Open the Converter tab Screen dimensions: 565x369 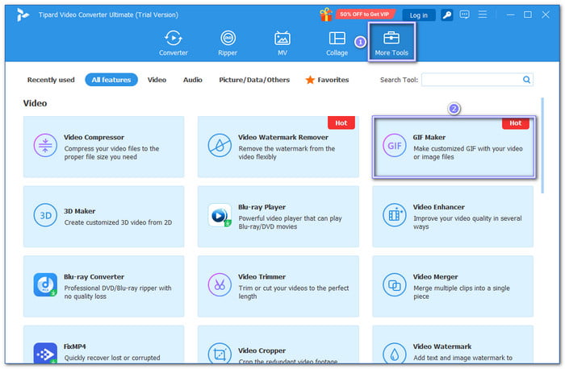point(174,44)
